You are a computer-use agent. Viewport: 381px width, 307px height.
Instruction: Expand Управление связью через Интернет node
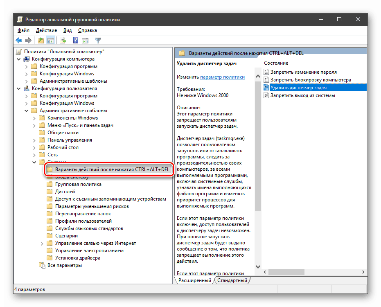pos(42,243)
